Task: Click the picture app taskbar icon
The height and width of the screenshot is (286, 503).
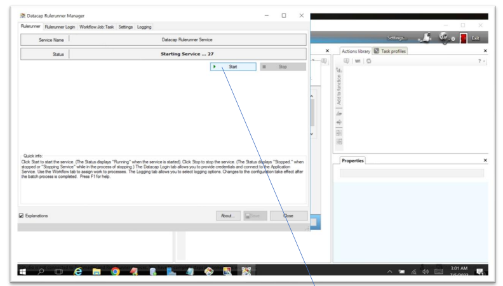Action: coord(227,271)
